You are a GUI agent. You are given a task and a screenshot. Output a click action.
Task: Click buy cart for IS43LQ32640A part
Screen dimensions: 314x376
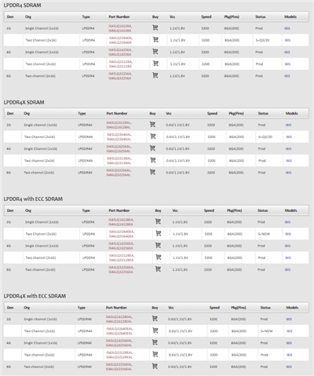[x=155, y=39]
